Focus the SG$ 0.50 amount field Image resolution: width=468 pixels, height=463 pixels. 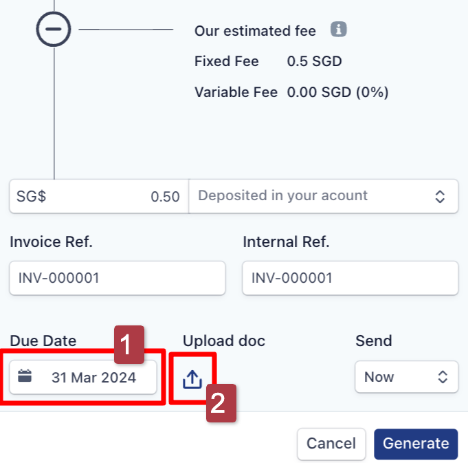pyautogui.click(x=98, y=197)
